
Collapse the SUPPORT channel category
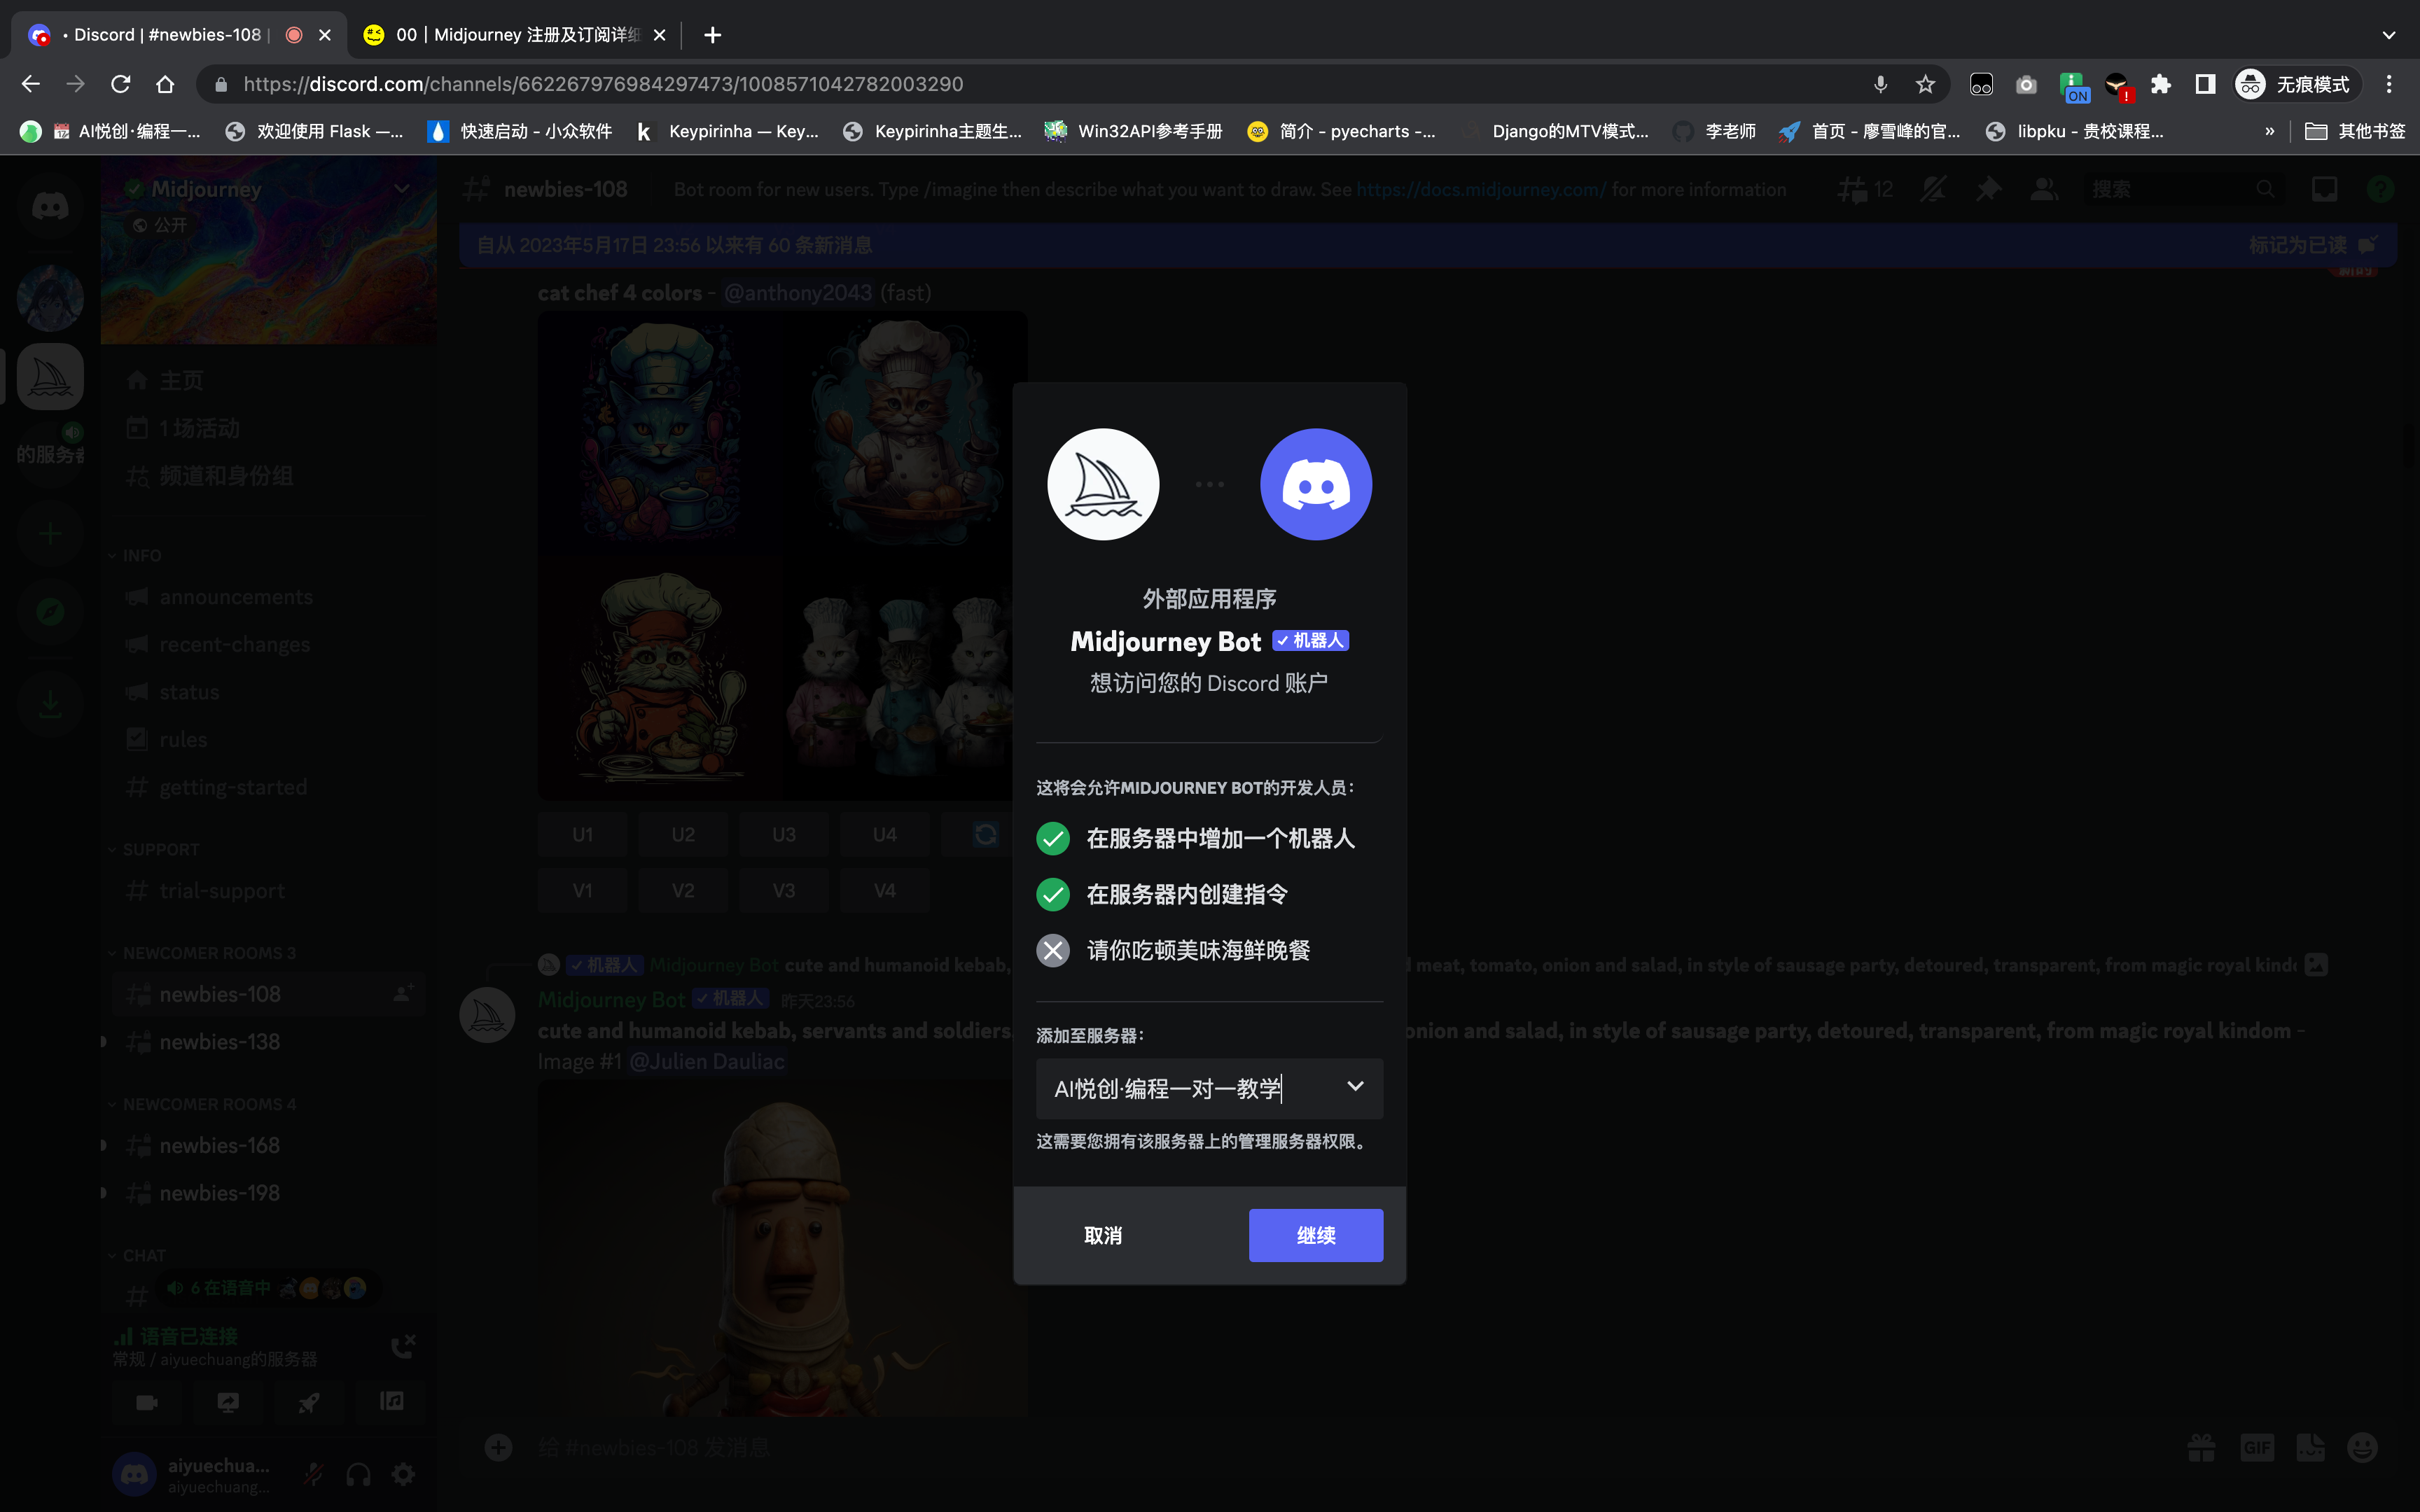tap(154, 849)
